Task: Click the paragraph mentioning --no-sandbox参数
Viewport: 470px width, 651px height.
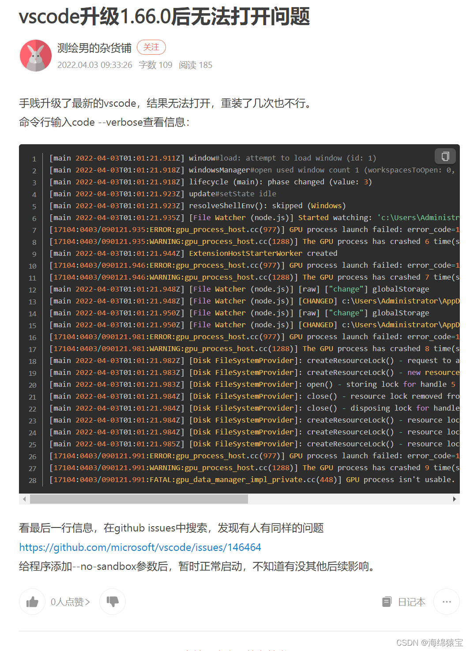Action: (x=198, y=566)
